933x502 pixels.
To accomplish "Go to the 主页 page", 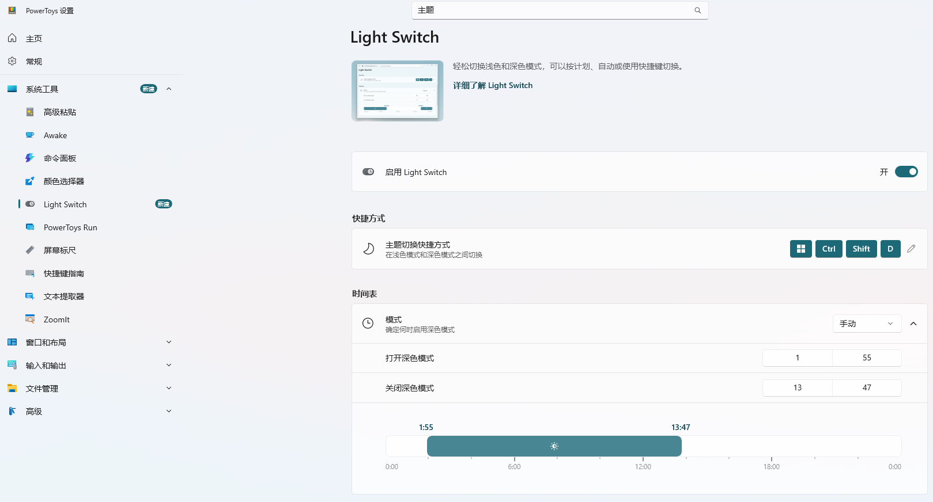I will coord(34,39).
